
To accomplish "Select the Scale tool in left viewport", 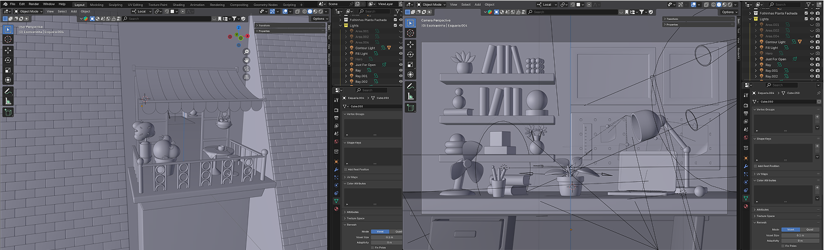I will pyautogui.click(x=8, y=70).
